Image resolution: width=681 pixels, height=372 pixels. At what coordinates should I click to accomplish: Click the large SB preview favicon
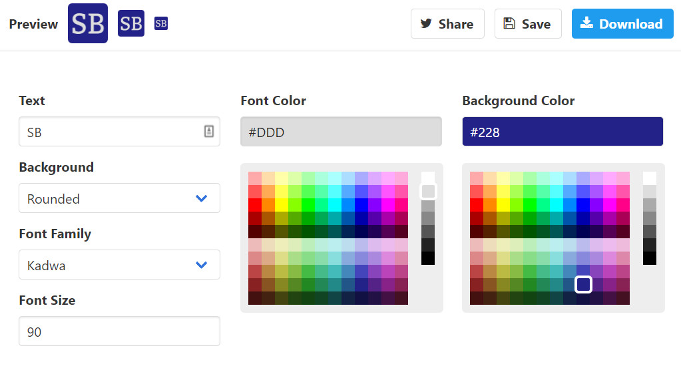tap(88, 23)
